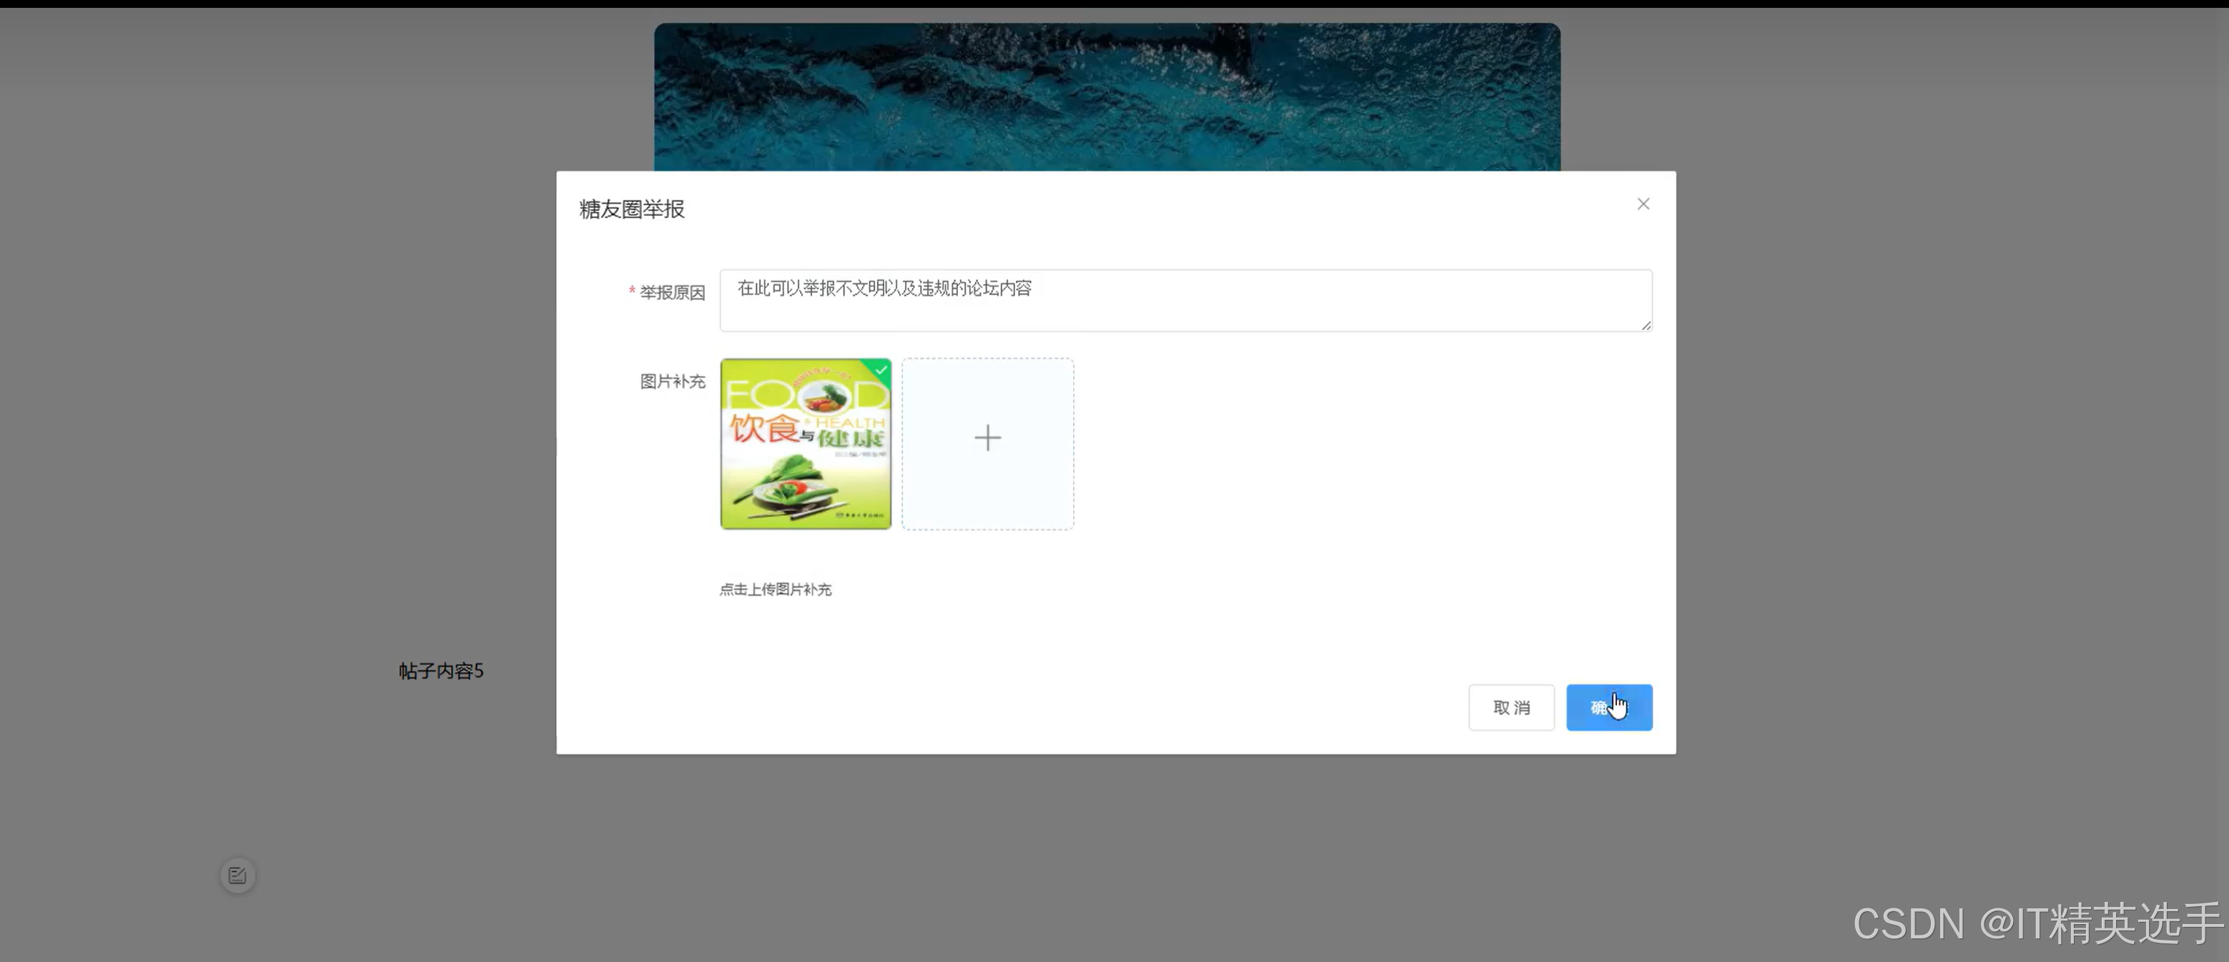Click the green checkmark badge on uploaded image
Viewport: 2229px width, 962px height.
pyautogui.click(x=881, y=370)
